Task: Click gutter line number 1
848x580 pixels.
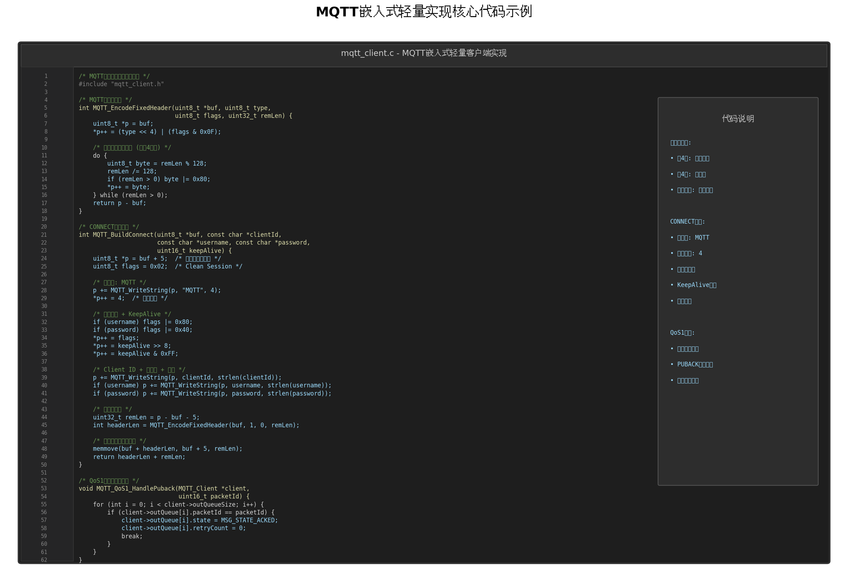Action: (x=46, y=76)
